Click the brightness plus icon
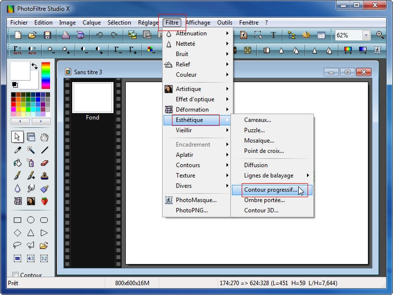393x295 pixels. [x=66, y=50]
